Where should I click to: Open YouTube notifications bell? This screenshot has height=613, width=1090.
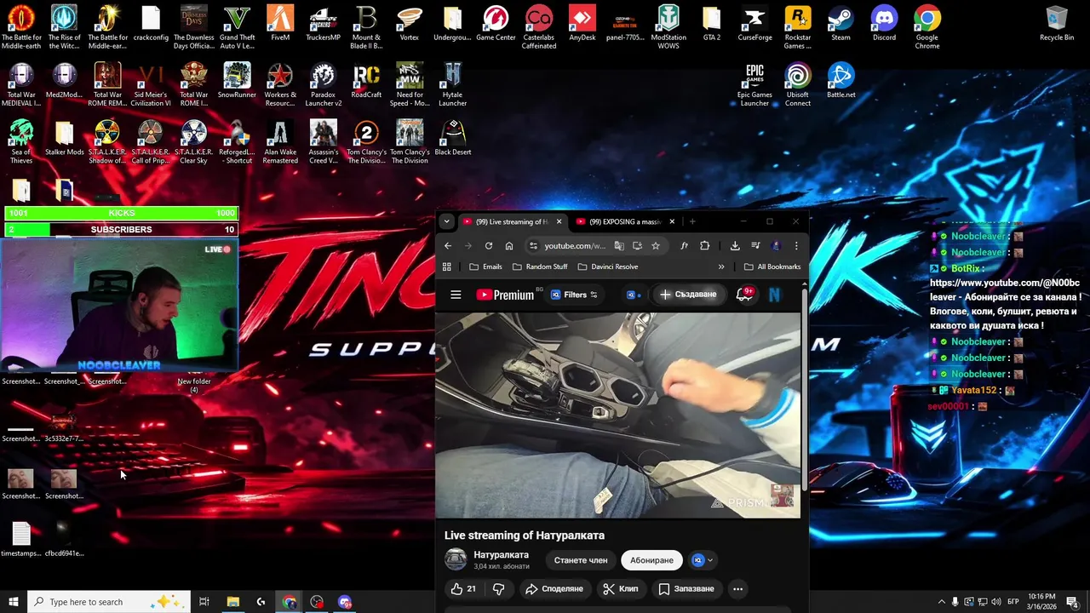[x=744, y=295]
